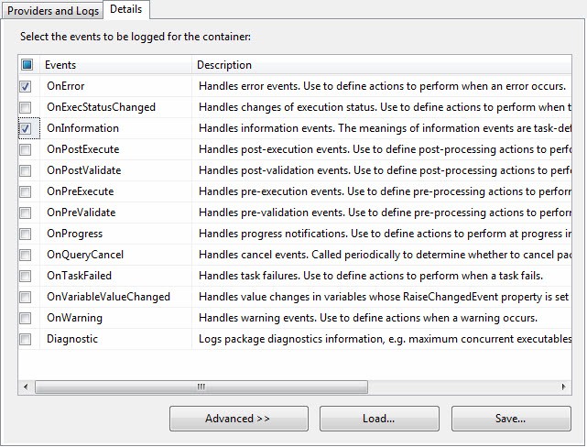Enable the OnVariableValueChanged checkbox

(x=26, y=297)
